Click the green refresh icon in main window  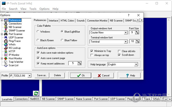coord(36,93)
